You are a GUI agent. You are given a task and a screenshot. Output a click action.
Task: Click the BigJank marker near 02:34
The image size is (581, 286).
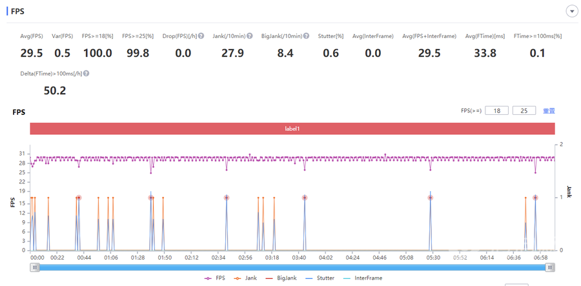click(227, 198)
